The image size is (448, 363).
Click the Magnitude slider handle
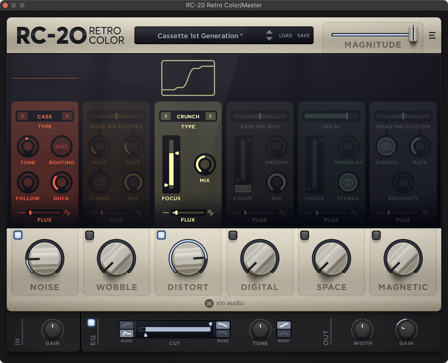pyautogui.click(x=413, y=34)
